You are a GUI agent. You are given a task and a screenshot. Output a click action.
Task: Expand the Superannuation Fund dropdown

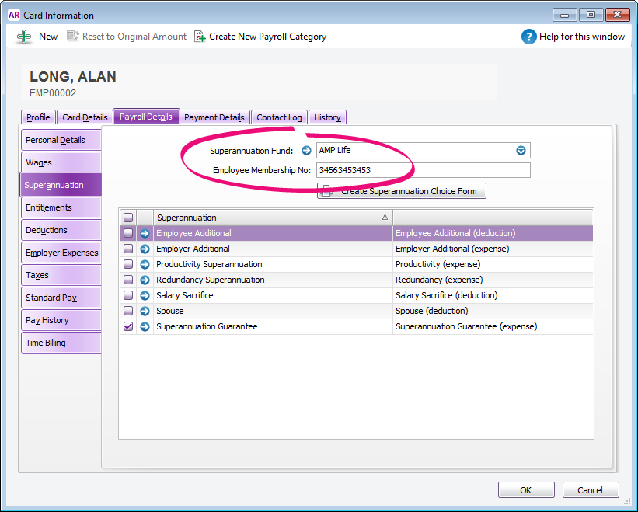tap(521, 151)
